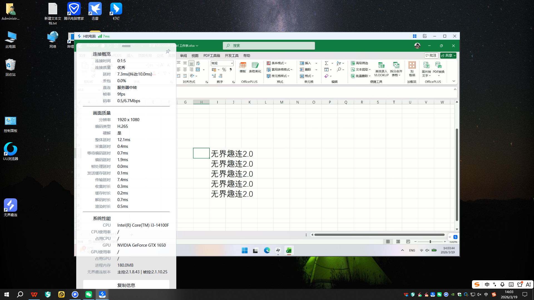Switch to the PDF工具箱 tab
This screenshot has height=300, width=534.
point(212,56)
